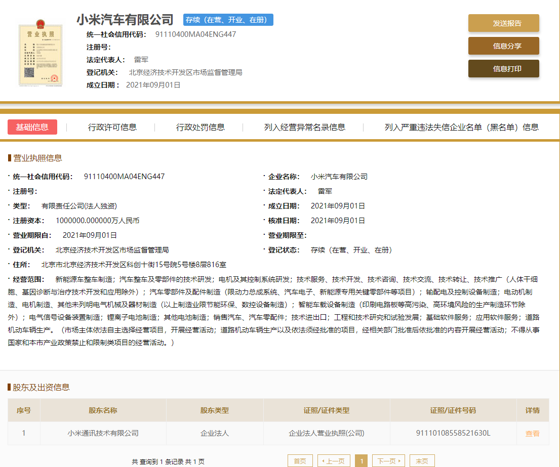Click the 信息分享 button

[x=504, y=46]
